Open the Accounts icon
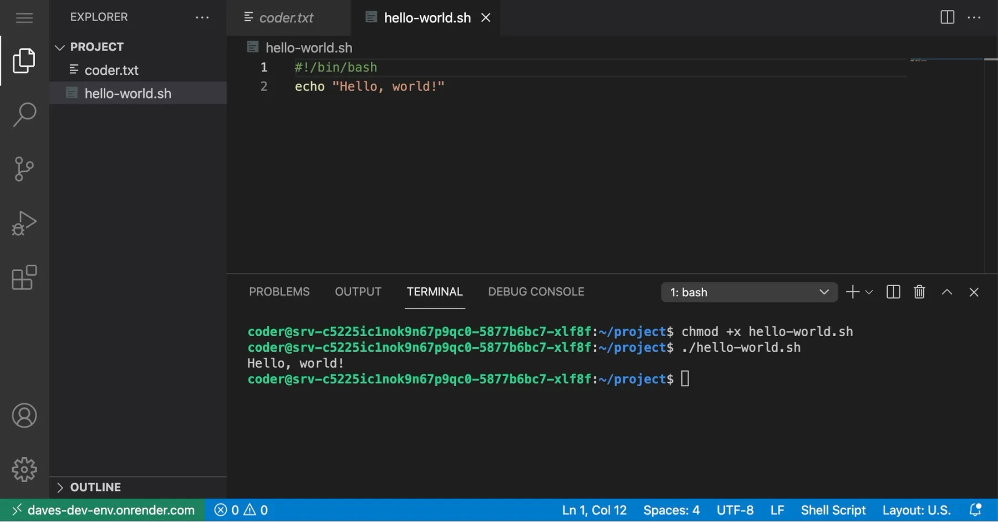Image resolution: width=998 pixels, height=522 pixels. click(x=24, y=415)
